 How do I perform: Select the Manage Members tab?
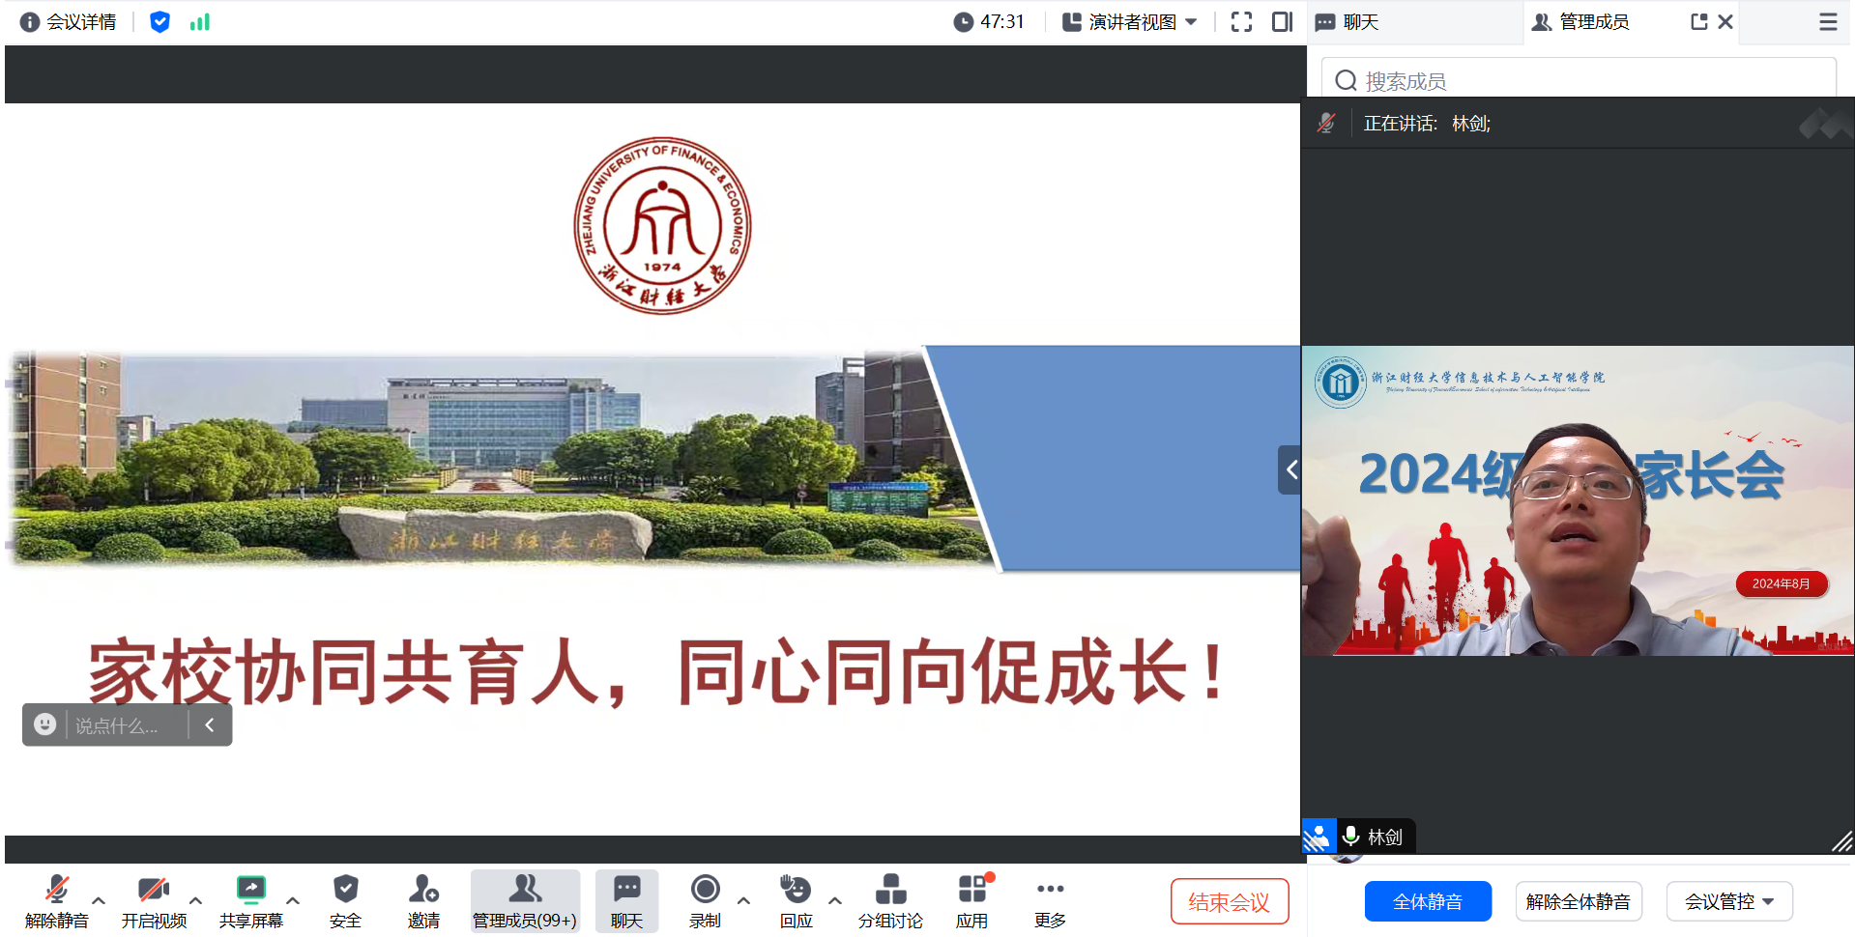coord(1581,22)
